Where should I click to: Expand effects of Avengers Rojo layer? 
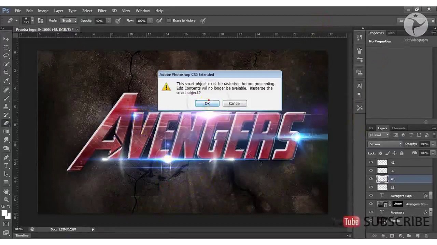point(431,196)
